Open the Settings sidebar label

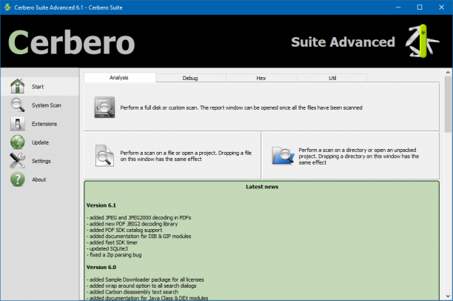click(x=41, y=161)
